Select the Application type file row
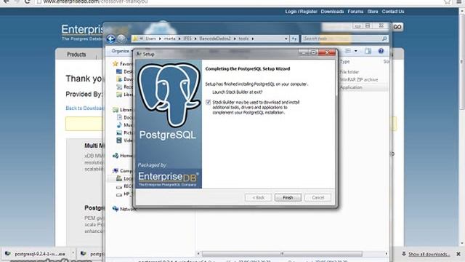 coord(351,87)
